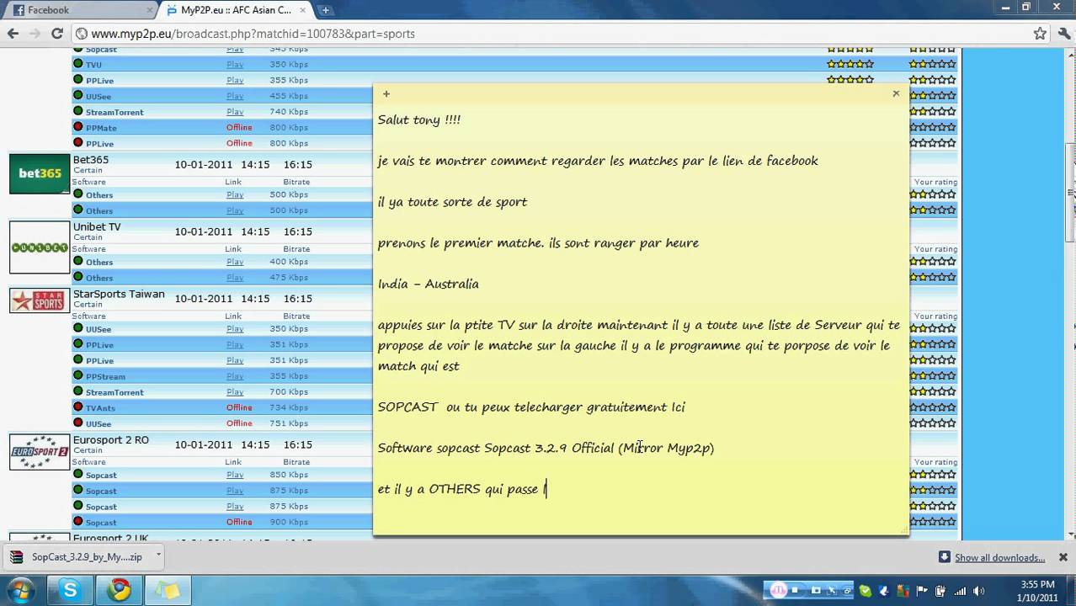Take a snapshot with recorder camera icon
The height and width of the screenshot is (606, 1076).
tap(815, 591)
